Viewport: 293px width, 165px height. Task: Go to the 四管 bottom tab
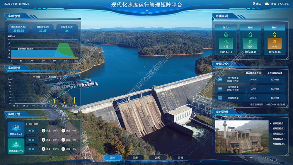[180, 158]
